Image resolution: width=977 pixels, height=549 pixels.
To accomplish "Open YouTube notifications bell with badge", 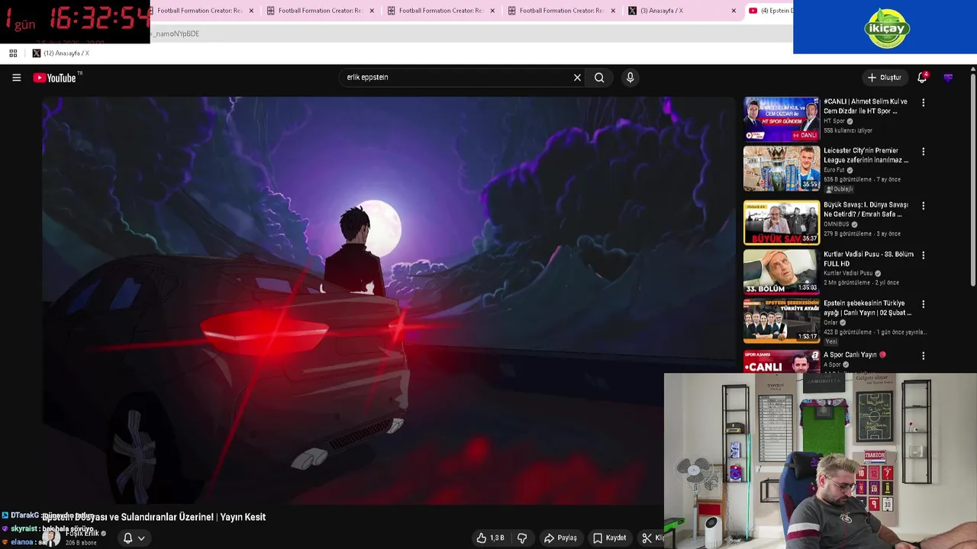I will coord(922,77).
